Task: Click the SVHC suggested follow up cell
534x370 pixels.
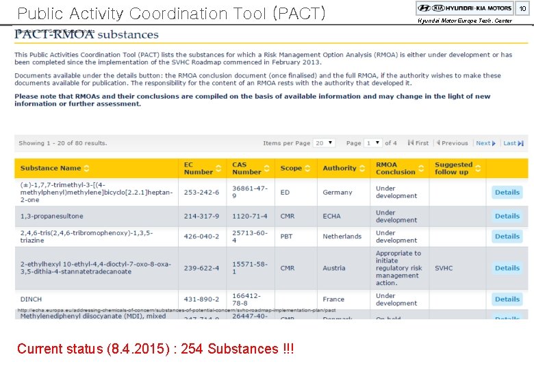Action: click(x=444, y=268)
